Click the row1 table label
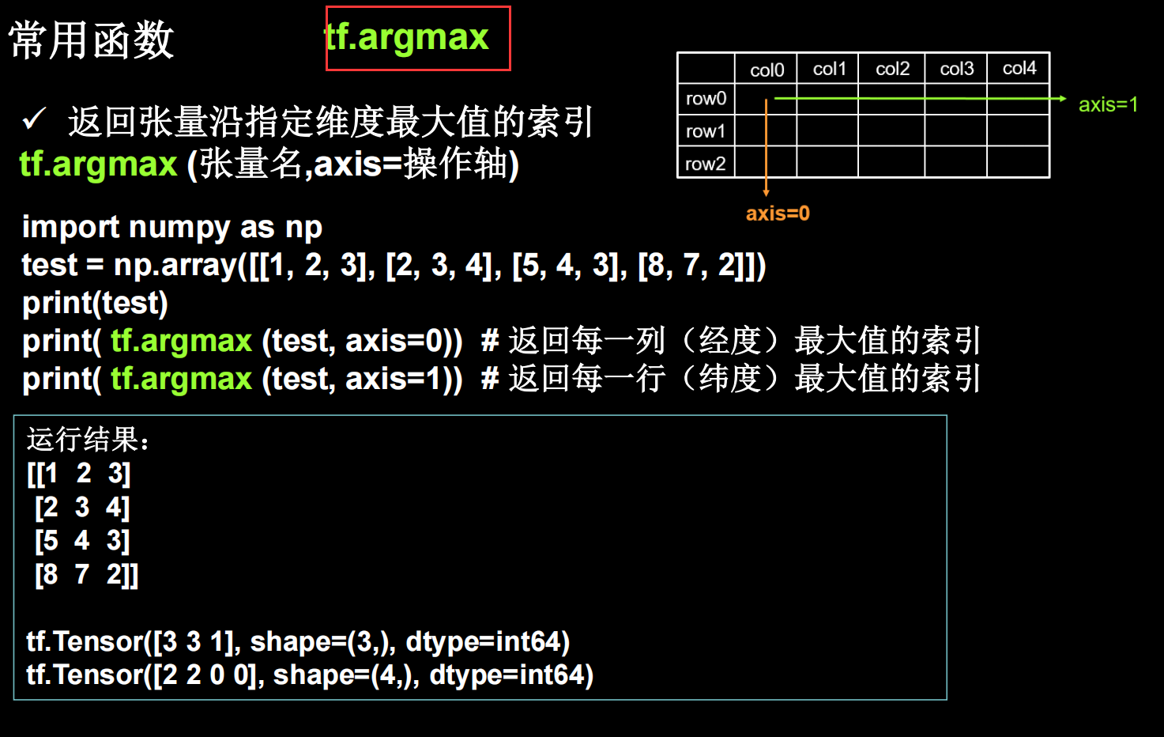Screen dimensions: 1164x737 706,131
